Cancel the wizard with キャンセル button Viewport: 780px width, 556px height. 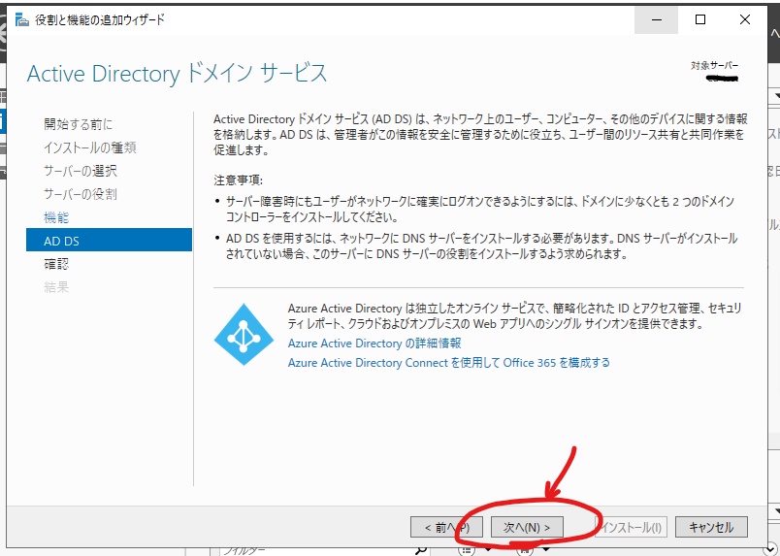pyautogui.click(x=711, y=527)
